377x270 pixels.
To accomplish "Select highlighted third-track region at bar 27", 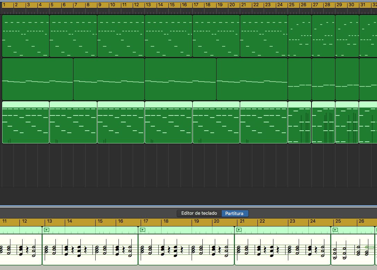I will 323,122.
